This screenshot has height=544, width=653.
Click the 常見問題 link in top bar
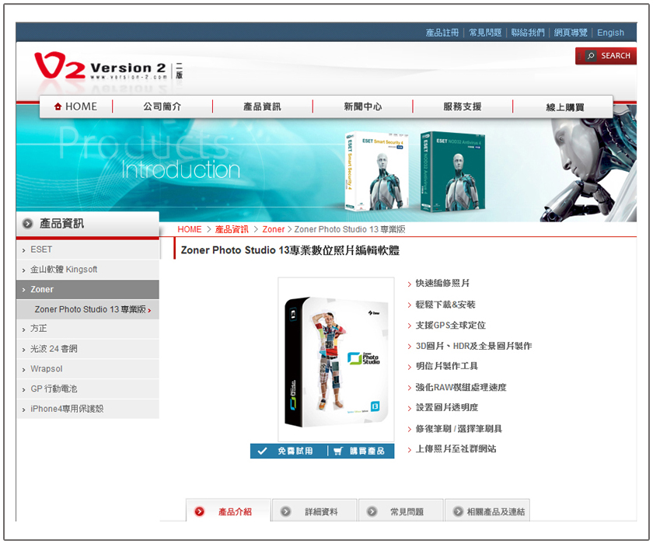(x=485, y=33)
